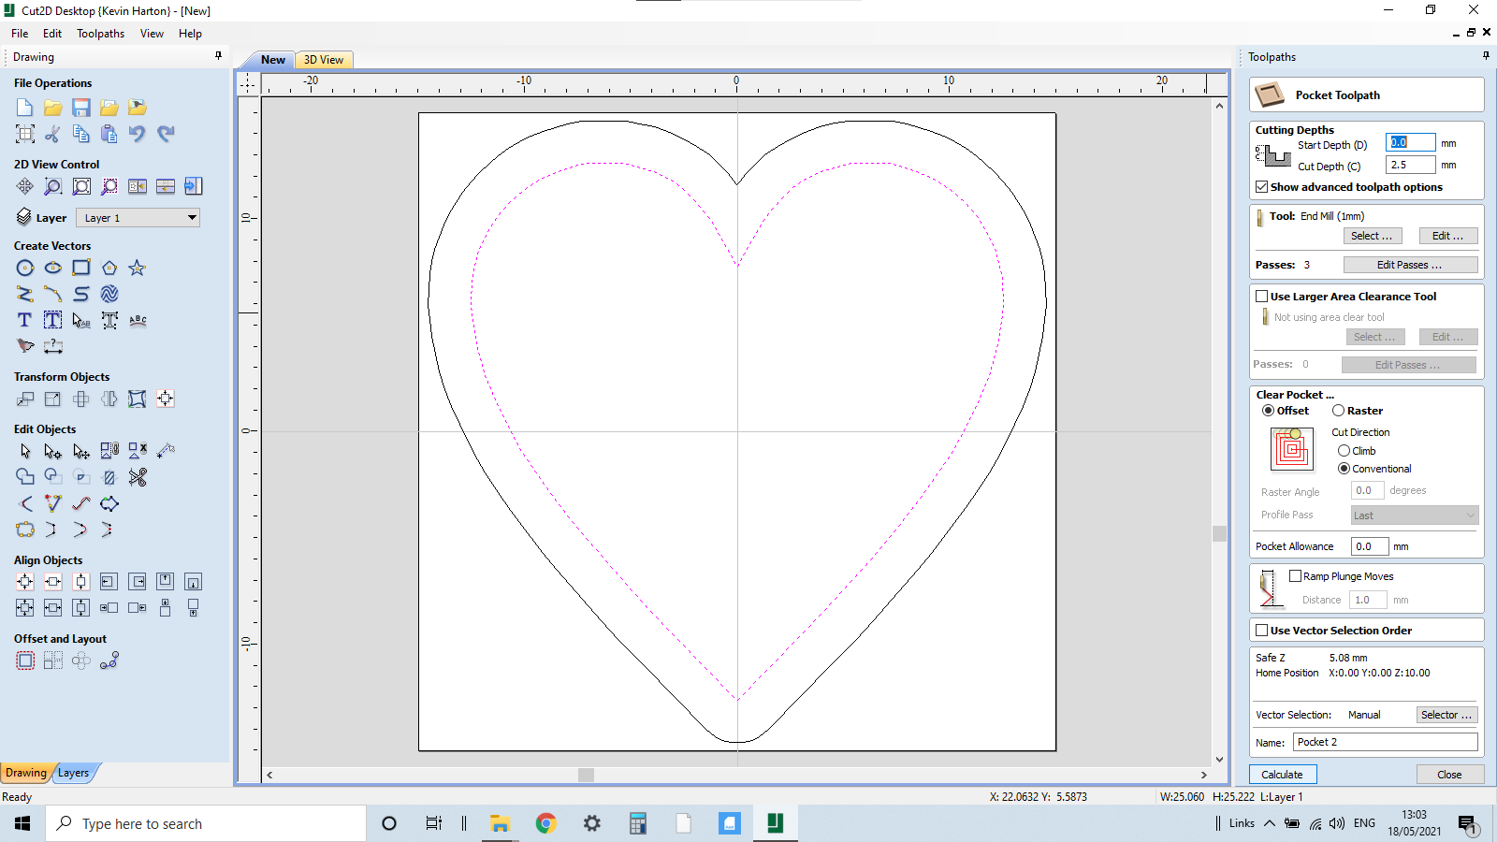This screenshot has width=1497, height=842.
Task: Click the Pocket Allowance field
Action: coord(1370,546)
